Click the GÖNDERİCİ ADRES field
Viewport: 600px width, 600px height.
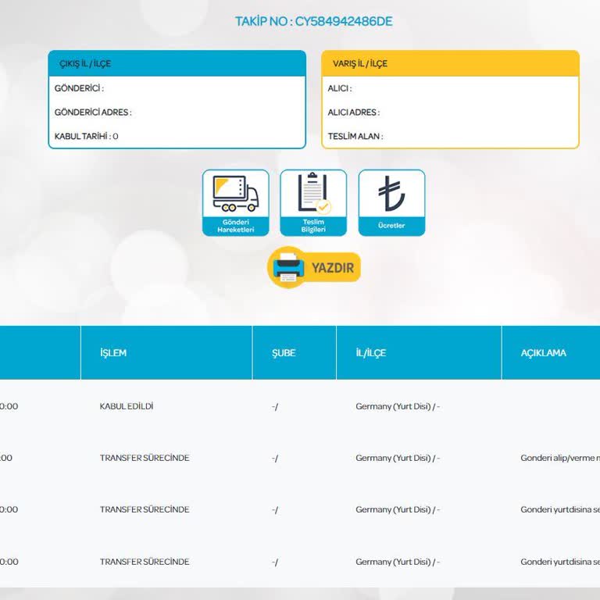[93, 112]
